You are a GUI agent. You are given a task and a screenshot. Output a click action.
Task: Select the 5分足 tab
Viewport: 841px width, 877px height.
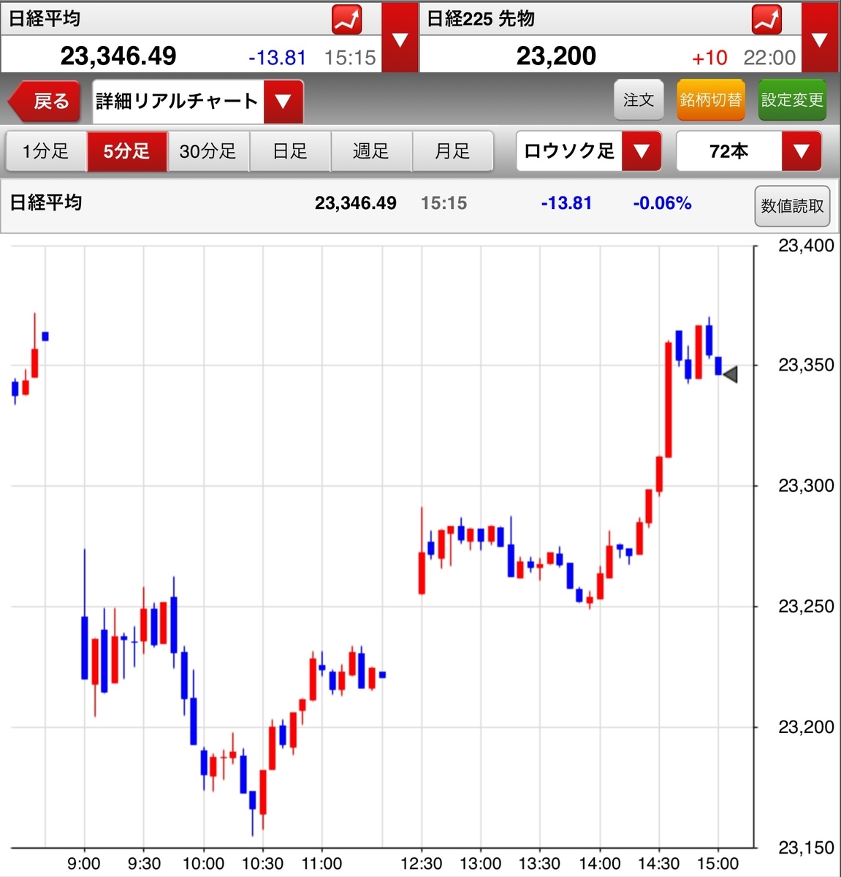127,151
